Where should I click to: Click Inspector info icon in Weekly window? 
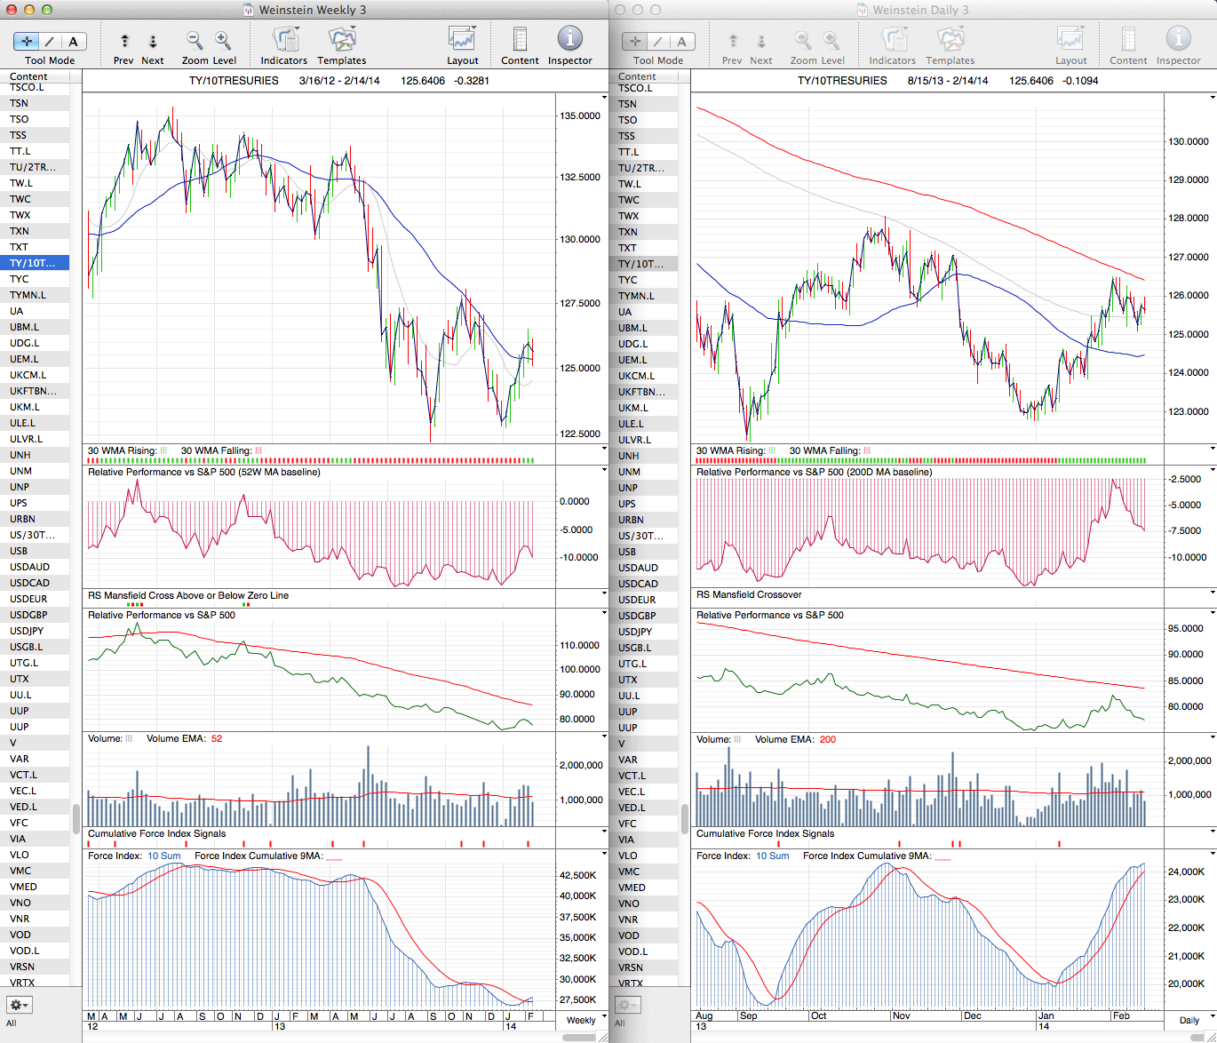pyautogui.click(x=569, y=39)
